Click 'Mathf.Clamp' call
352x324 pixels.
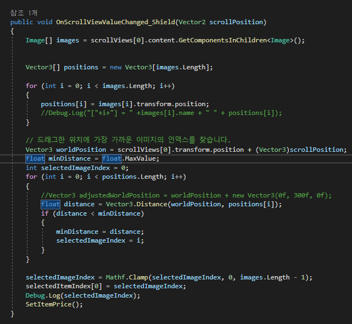[127, 277]
